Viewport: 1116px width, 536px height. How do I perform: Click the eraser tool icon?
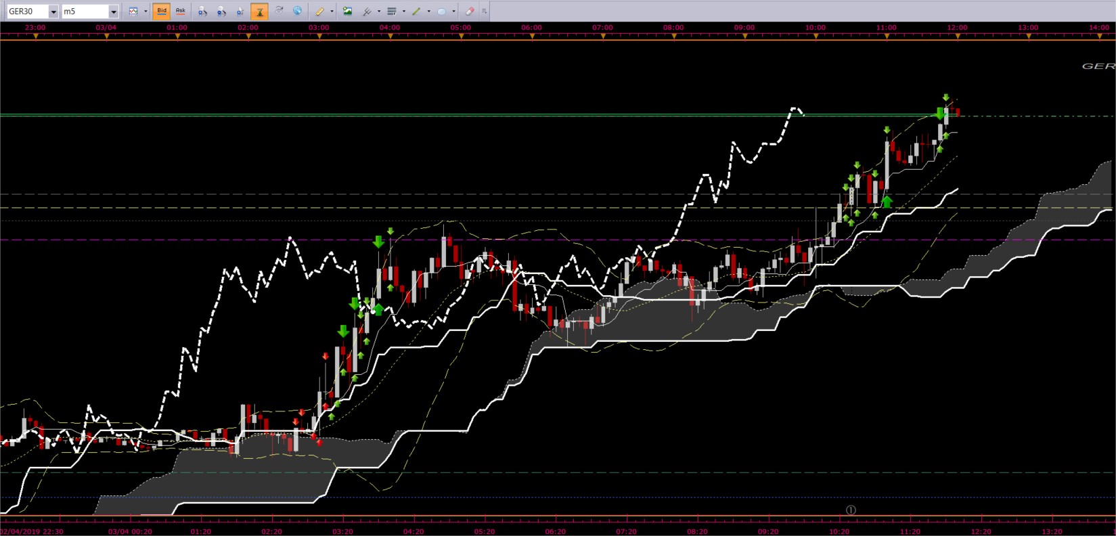point(470,11)
